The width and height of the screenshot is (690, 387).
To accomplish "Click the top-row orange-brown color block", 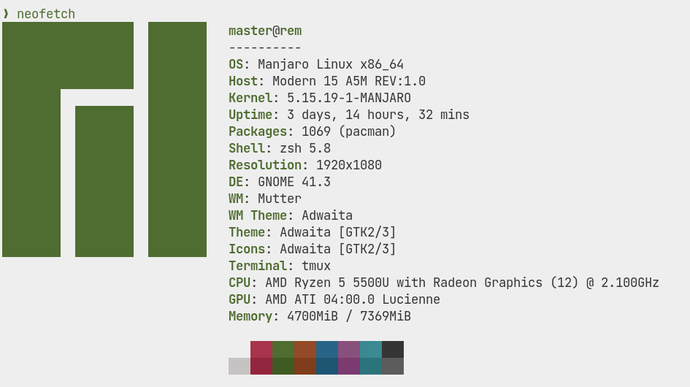I will pos(305,349).
